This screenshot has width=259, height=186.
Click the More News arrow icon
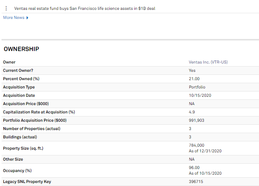[28, 18]
